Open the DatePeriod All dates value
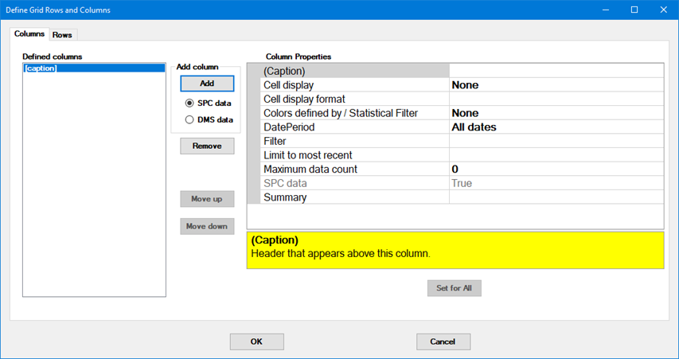This screenshot has height=359, width=679. coord(555,127)
